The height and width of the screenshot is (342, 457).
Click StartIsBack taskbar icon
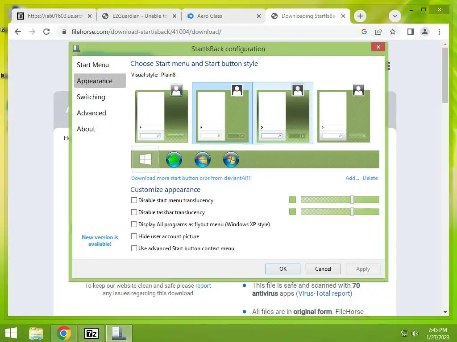[x=119, y=333]
